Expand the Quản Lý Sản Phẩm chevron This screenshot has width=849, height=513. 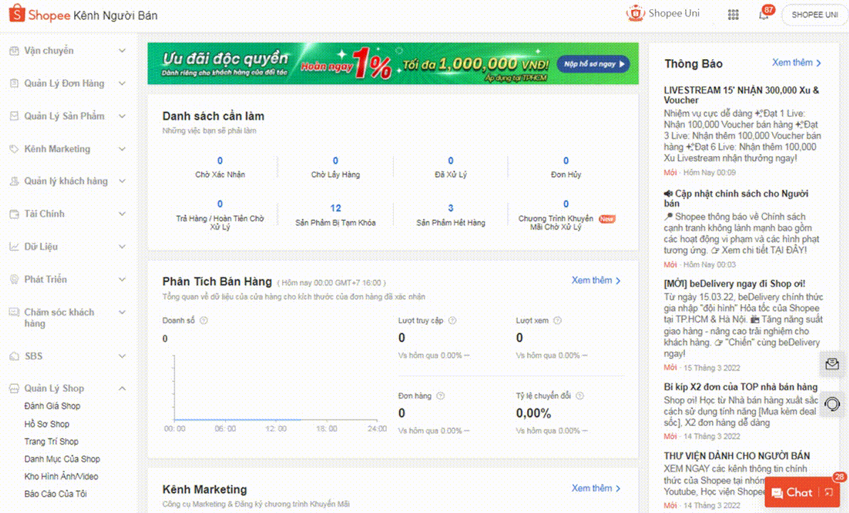click(123, 116)
